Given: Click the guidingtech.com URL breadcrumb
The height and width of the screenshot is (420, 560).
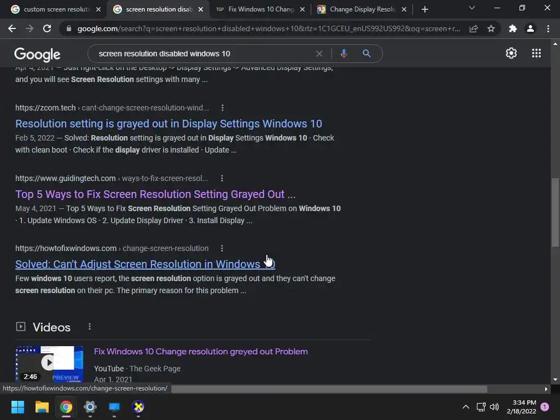Looking at the screenshot, I should click(112, 178).
